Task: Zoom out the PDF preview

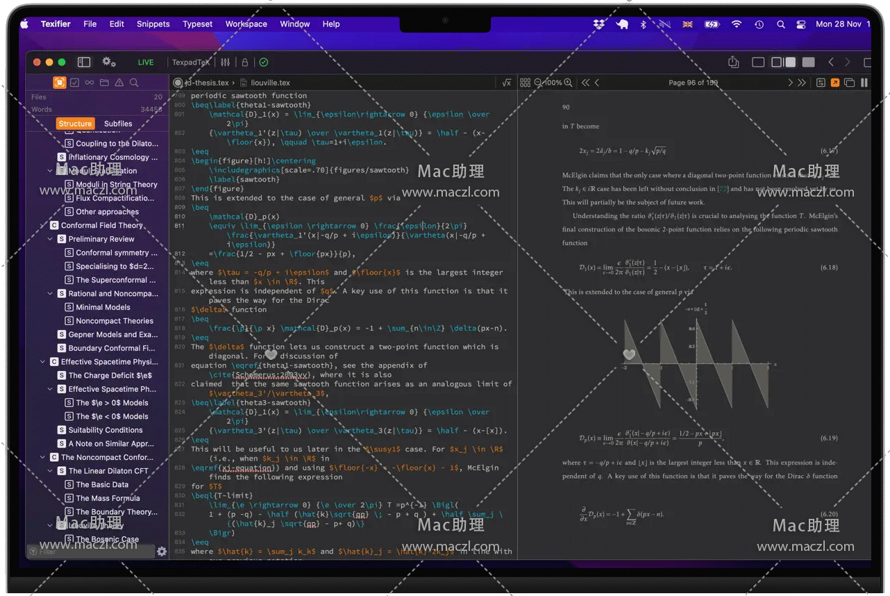Action: coord(538,83)
